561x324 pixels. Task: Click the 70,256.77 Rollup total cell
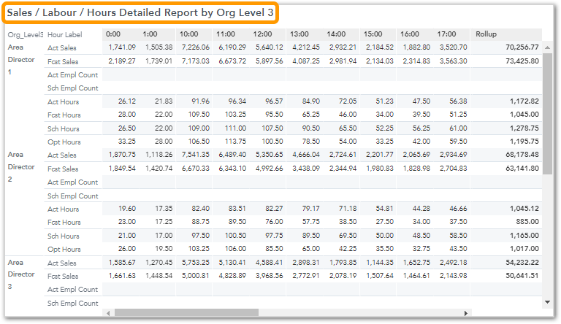[x=521, y=47]
